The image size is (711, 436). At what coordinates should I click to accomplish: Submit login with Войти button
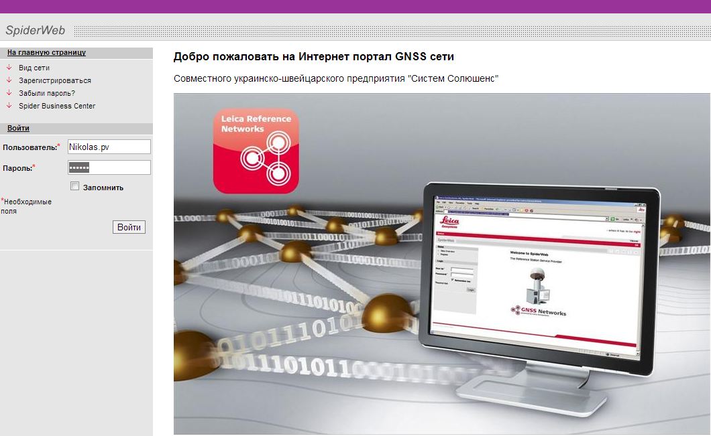pos(129,227)
